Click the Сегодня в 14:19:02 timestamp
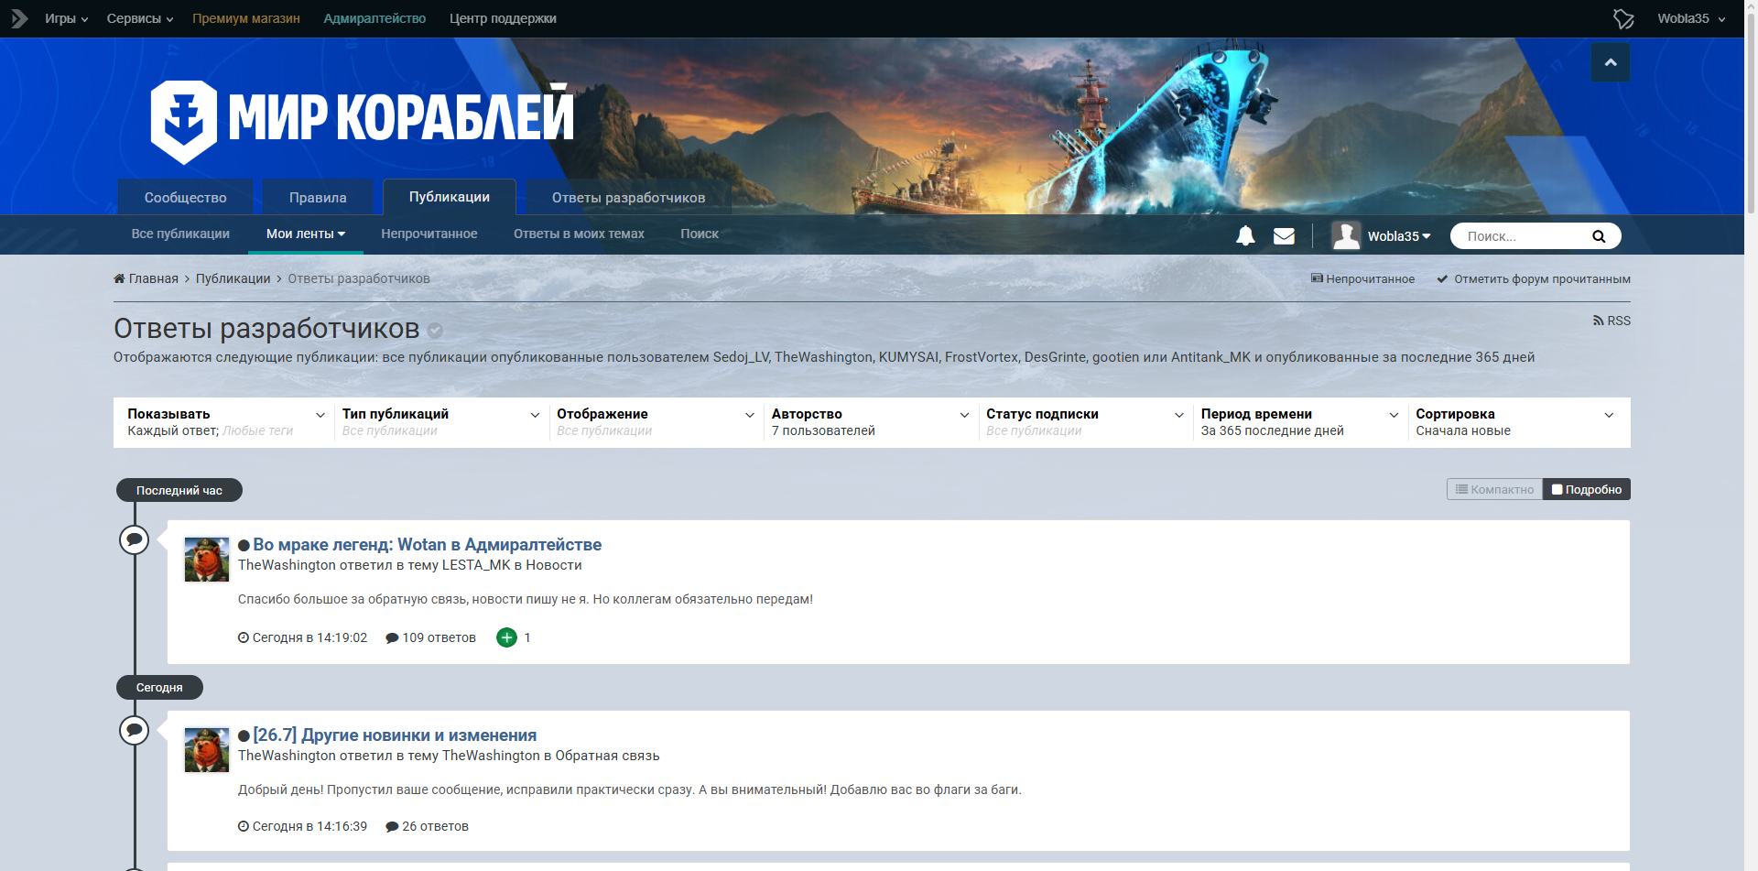Screen dimensions: 1758x871 point(303,637)
